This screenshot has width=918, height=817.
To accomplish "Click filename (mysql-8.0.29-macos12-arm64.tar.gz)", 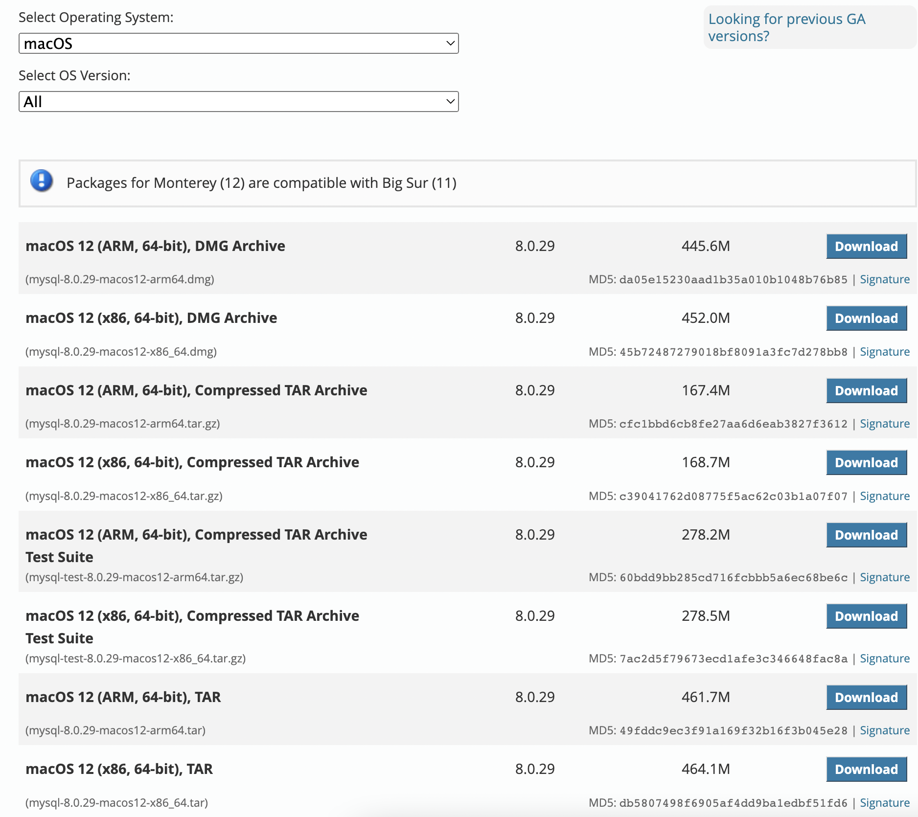I will click(x=123, y=424).
